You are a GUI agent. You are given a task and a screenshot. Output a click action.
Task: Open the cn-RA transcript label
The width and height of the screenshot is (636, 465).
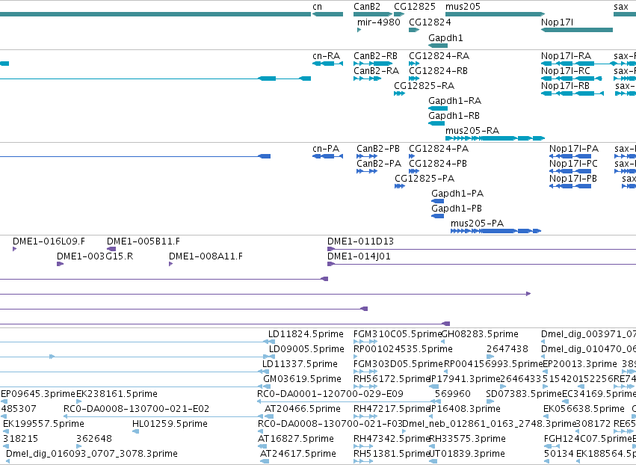tap(326, 56)
